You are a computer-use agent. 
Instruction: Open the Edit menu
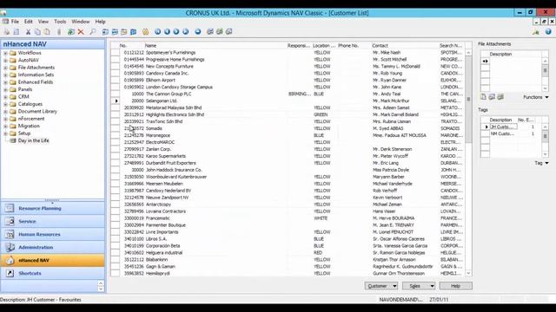pyautogui.click(x=29, y=22)
